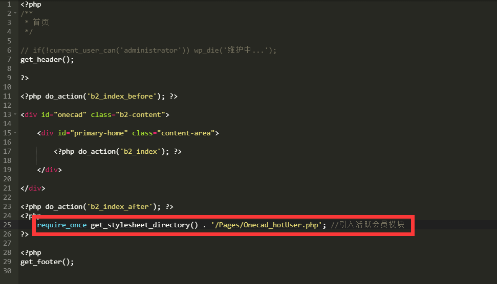Screen dimensions: 497x284
Task: Click the closing </div> tag on line 21
Action: tap(33, 188)
